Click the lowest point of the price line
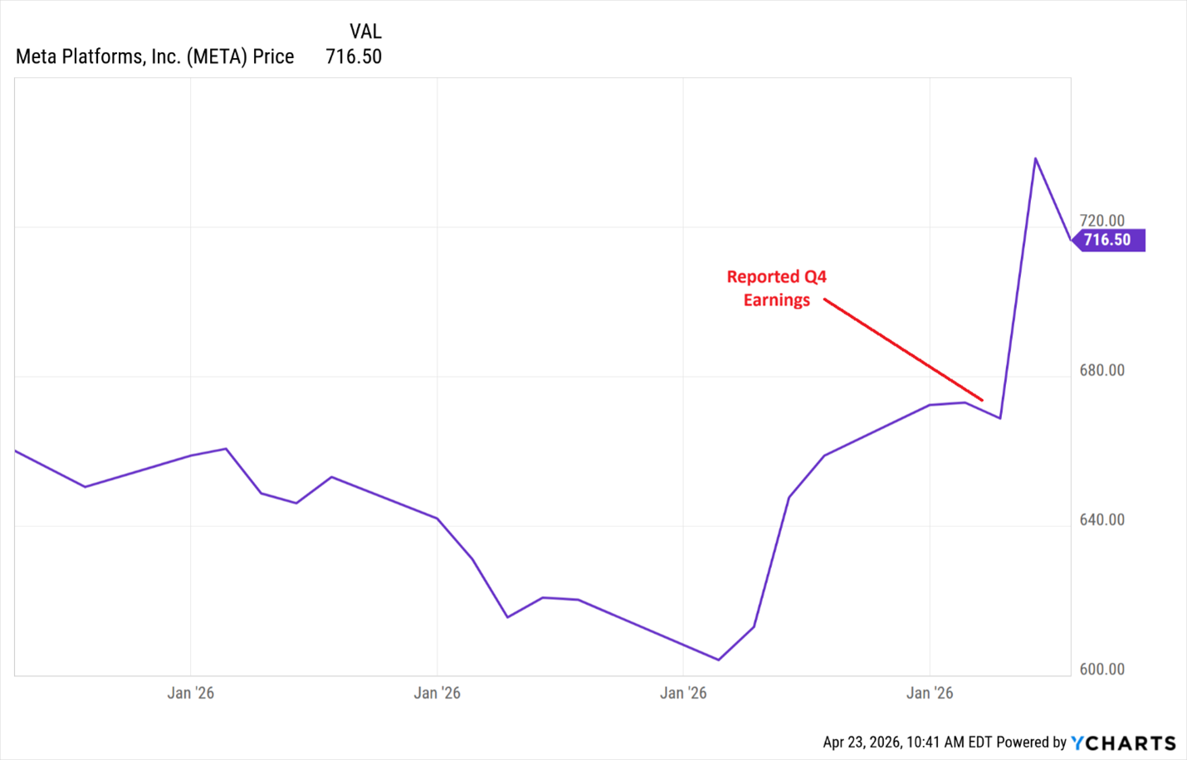1187x760 pixels. 718,660
